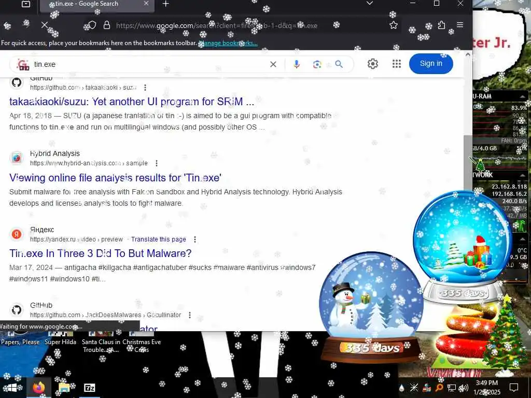This screenshot has height=398, width=531.
Task: Click the site security lock icon
Action: (107, 25)
